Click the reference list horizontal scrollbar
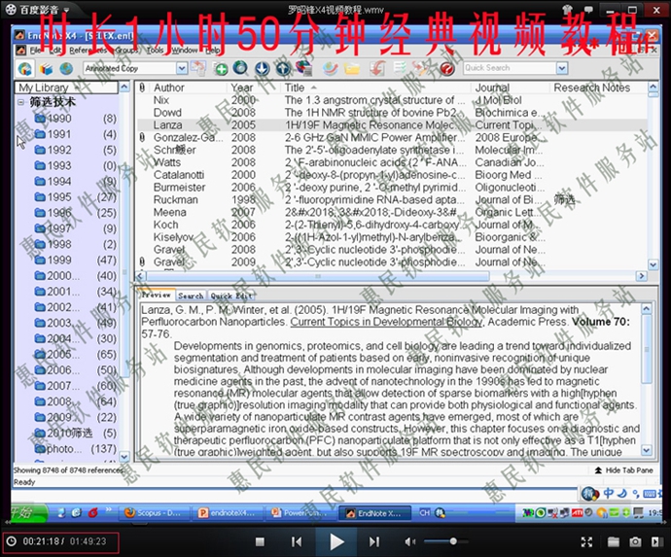 [319, 276]
